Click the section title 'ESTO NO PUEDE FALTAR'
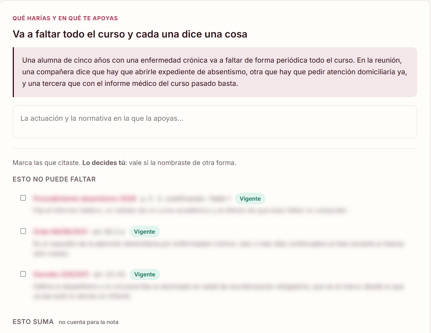The width and height of the screenshot is (431, 333). (54, 179)
